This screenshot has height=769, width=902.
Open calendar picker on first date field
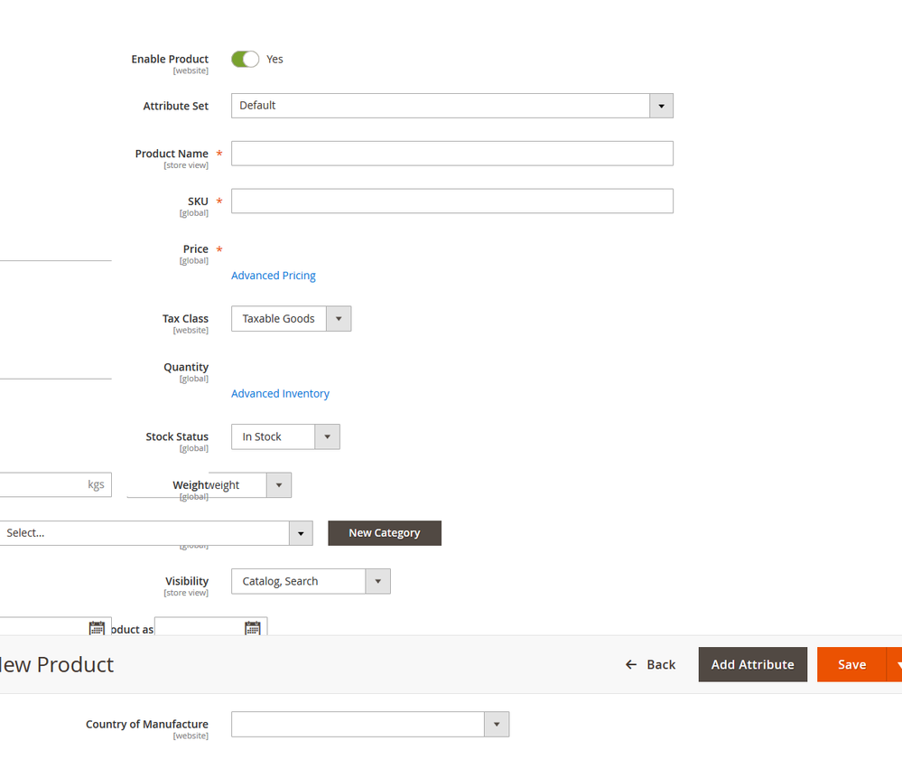97,628
